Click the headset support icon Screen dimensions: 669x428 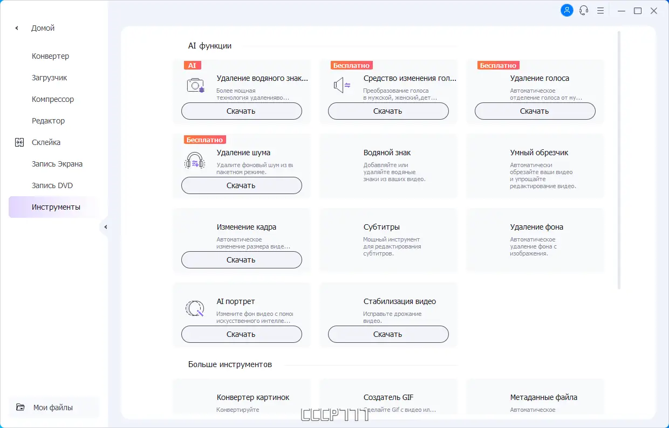click(x=584, y=10)
